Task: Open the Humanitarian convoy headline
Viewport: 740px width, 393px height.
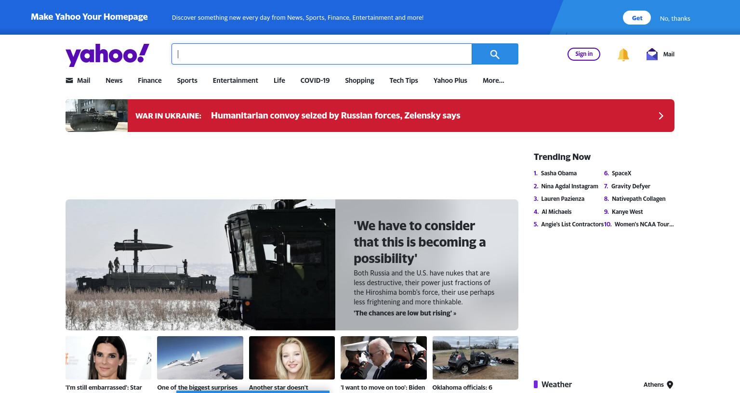Action: pyautogui.click(x=335, y=116)
